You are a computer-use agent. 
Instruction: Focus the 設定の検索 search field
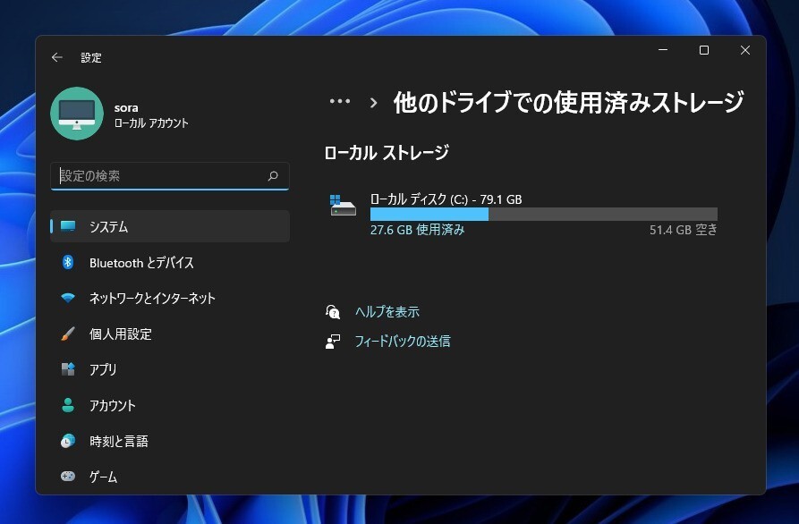(170, 176)
